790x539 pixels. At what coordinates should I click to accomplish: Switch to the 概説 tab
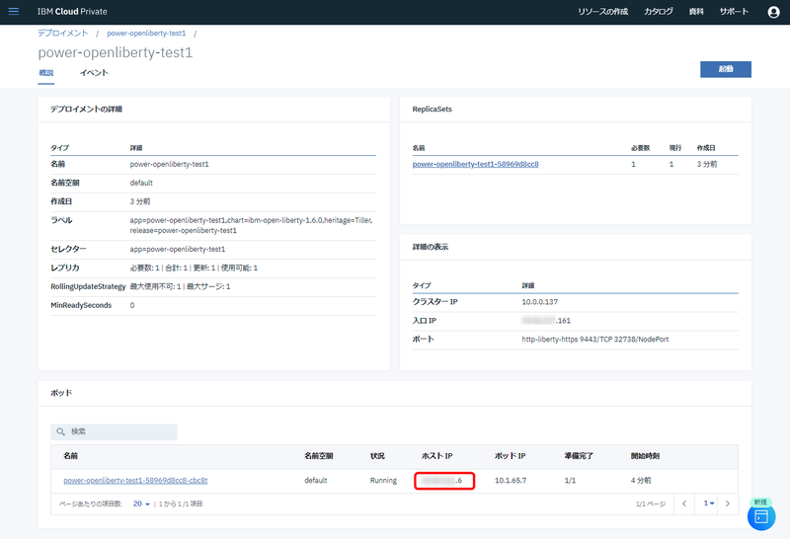pos(45,72)
